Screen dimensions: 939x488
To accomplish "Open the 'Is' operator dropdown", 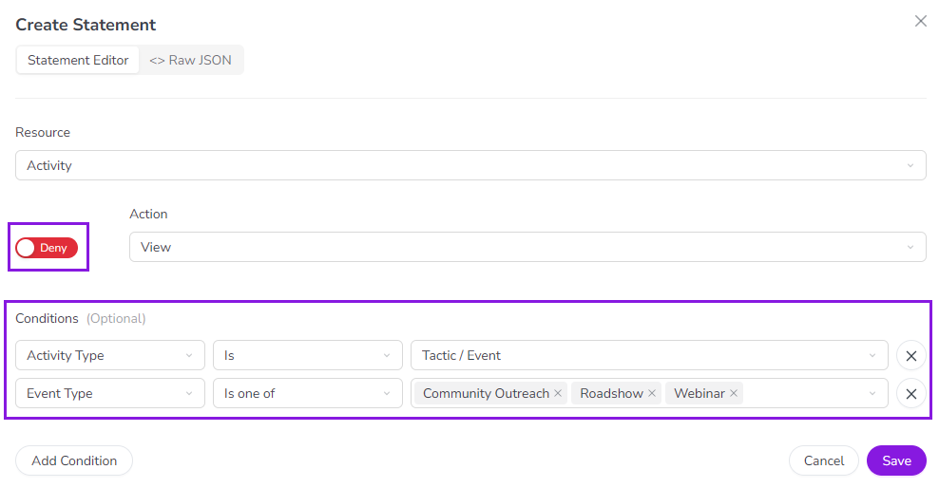I will [308, 355].
